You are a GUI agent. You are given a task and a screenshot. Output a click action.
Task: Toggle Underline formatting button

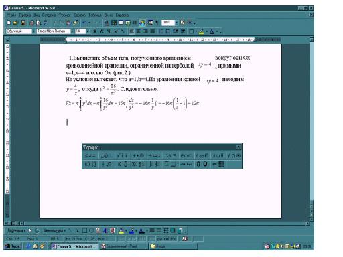click(x=109, y=31)
